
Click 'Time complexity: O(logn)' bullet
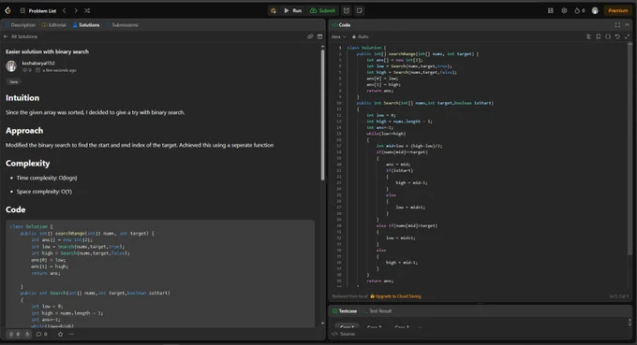point(47,178)
